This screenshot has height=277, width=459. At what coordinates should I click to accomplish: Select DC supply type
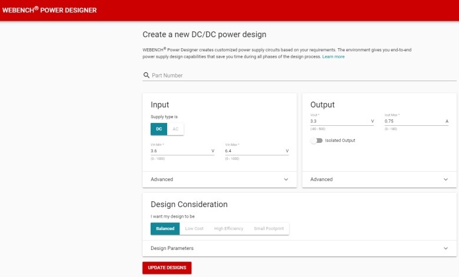tap(159, 129)
